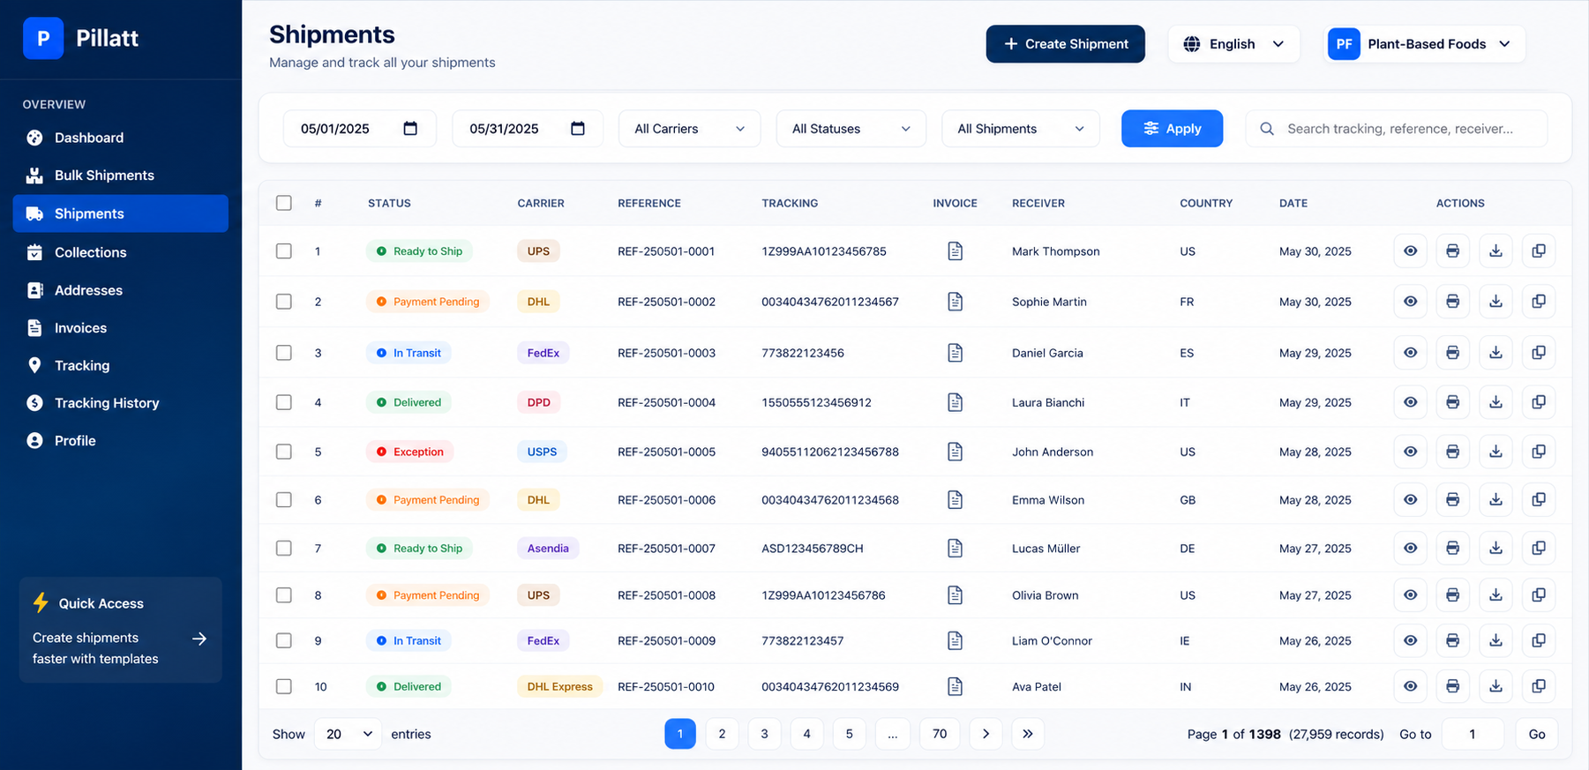Click tracking number 1Z999AA10123456785
The image size is (1589, 770).
824,251
